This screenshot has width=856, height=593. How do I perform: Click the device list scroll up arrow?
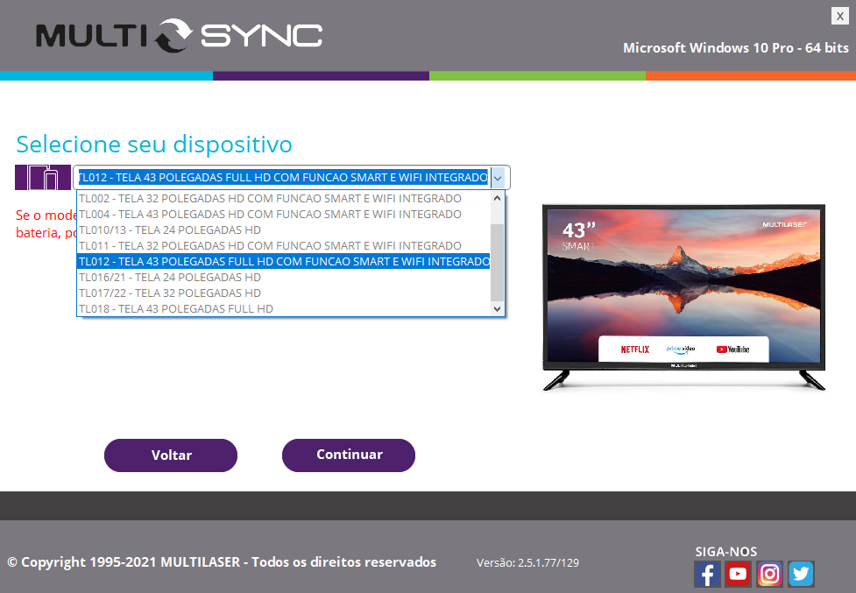(x=497, y=199)
